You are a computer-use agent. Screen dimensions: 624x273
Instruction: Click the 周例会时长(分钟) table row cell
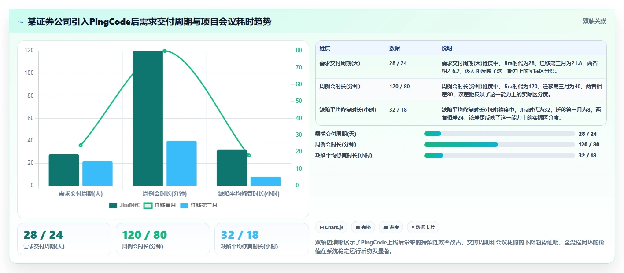tap(340, 87)
